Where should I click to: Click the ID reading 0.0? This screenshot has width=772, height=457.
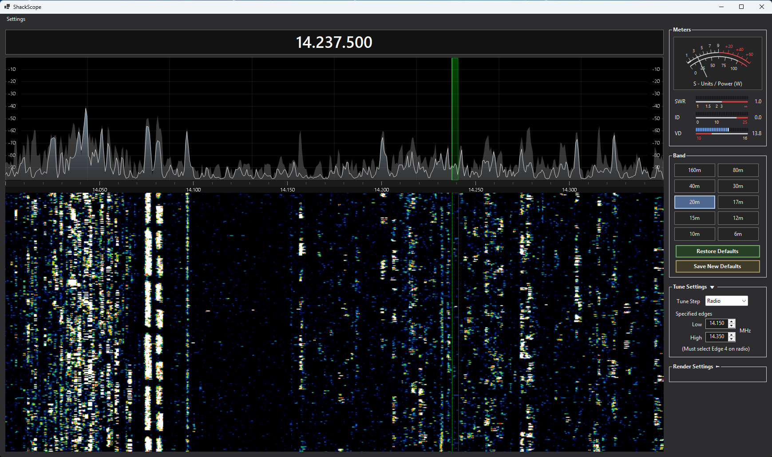click(x=758, y=117)
